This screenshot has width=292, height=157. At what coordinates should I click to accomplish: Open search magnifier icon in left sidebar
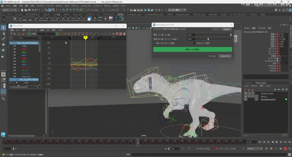pos(3,99)
